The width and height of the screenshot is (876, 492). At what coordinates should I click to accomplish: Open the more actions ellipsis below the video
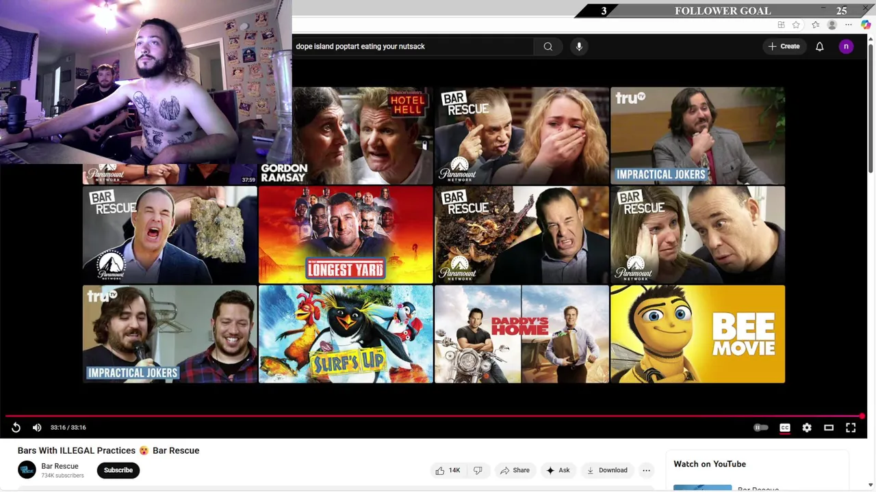tap(646, 470)
